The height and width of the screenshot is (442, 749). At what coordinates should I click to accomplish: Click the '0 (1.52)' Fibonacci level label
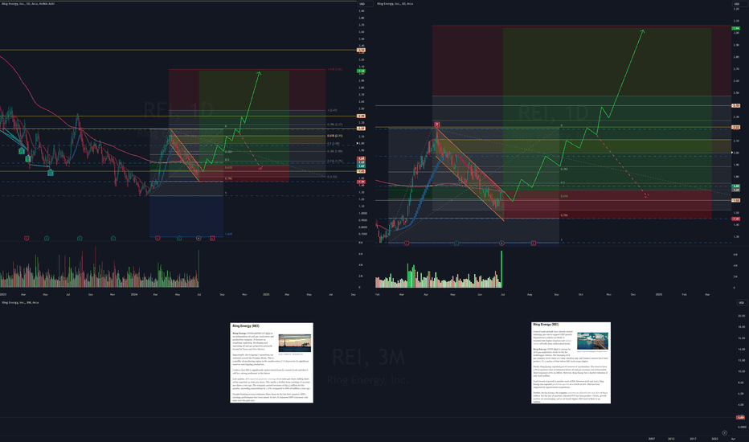click(332, 177)
